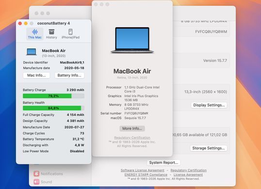
Task: Close the coconutBattery window
Action: (20, 23)
